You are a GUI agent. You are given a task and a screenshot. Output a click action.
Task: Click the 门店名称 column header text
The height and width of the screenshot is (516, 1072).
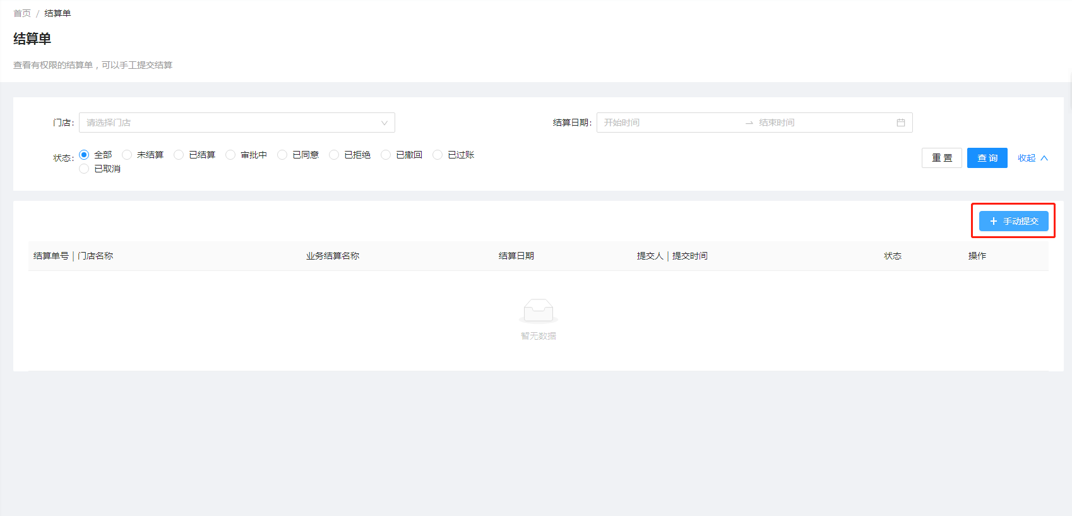tap(95, 256)
